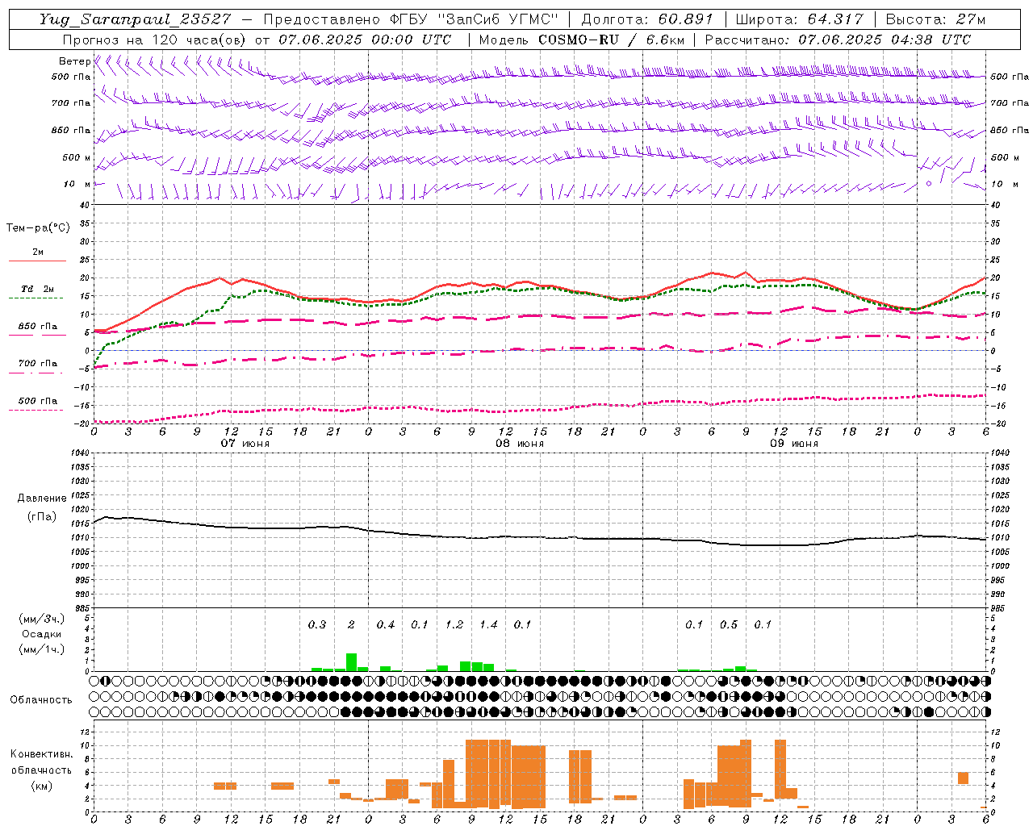
Task: Click the Td 2м dew point legend label
Action: (x=38, y=289)
